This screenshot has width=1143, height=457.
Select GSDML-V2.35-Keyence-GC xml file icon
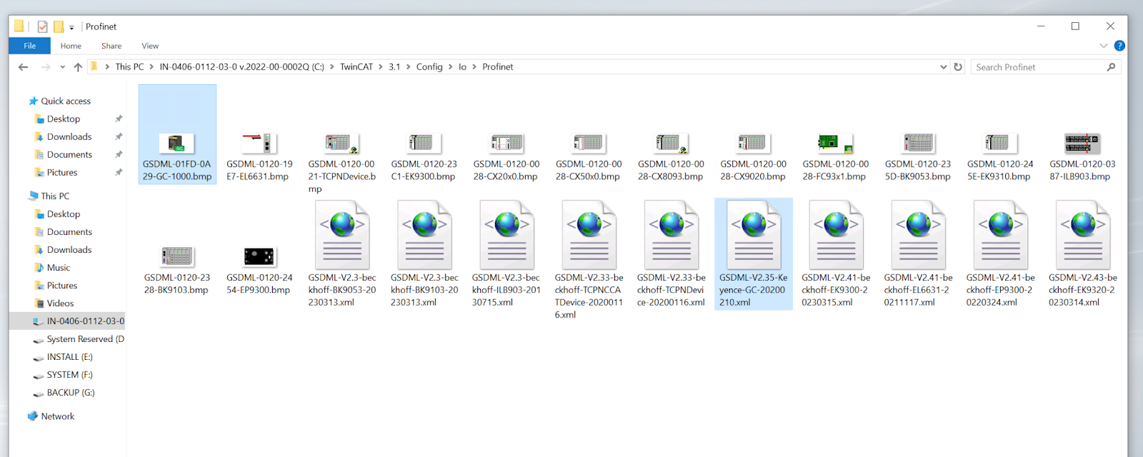pos(754,235)
